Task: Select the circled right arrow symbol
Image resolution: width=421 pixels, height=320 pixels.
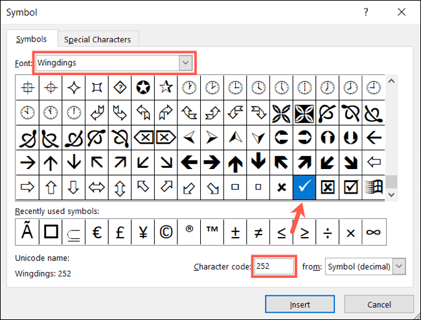Action: coord(304,137)
